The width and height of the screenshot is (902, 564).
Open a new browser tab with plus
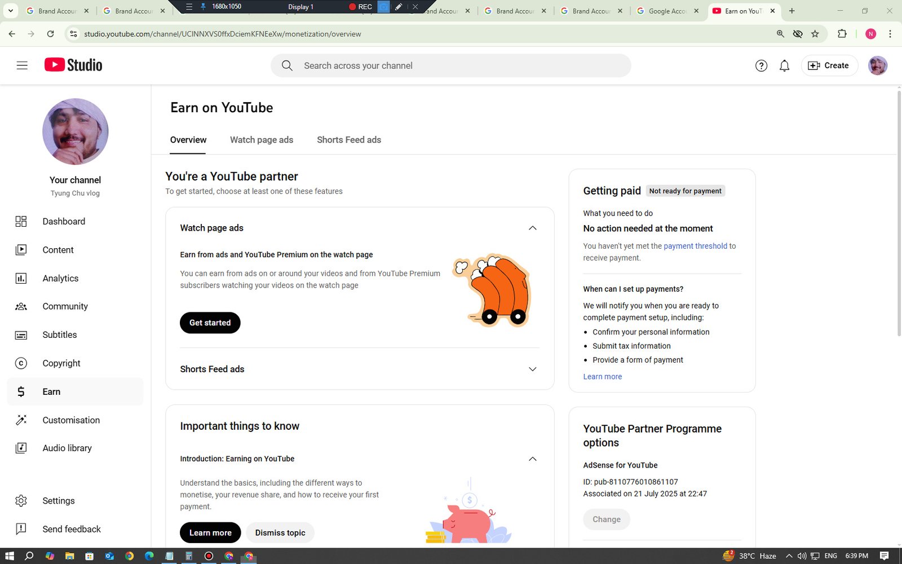[x=792, y=11]
